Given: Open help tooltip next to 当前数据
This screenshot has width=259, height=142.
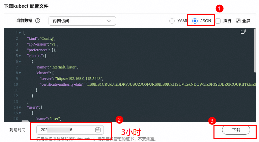Looking at the screenshot, I should click(x=38, y=21).
